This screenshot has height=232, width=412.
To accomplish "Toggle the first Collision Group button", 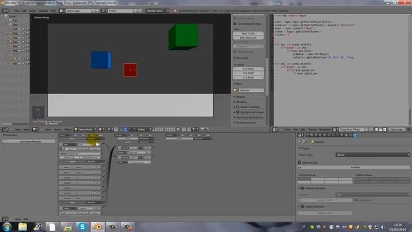I will pyautogui.click(x=304, y=179).
